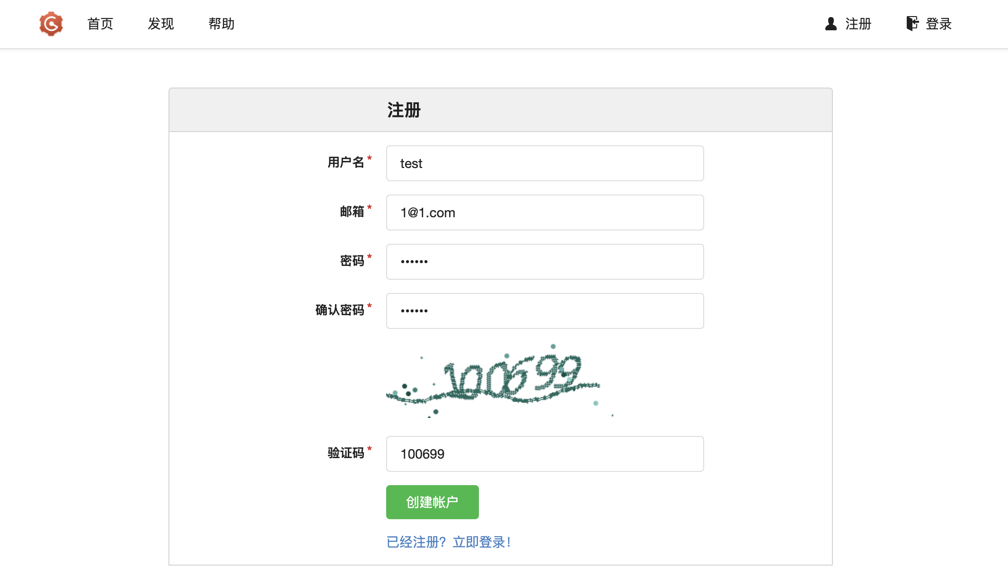Follow the 已经注册？立即登录！ link

(x=449, y=542)
